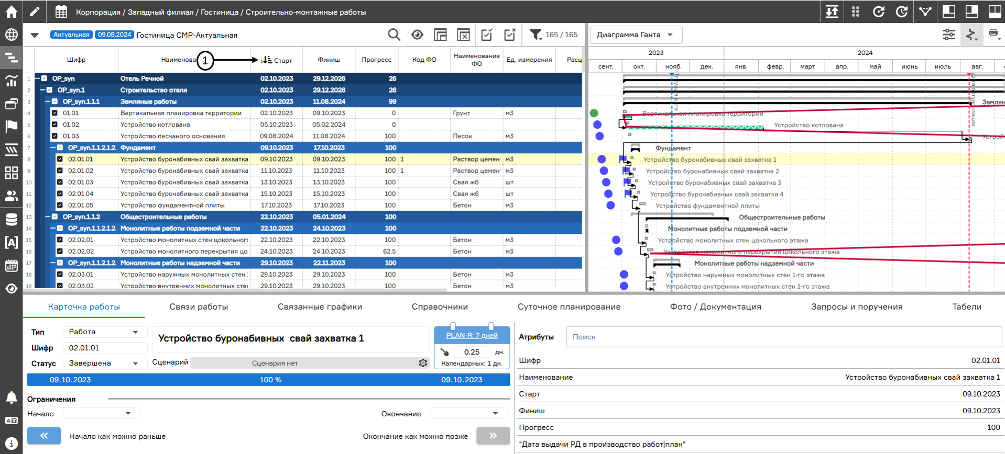
Task: Click the Актуальная version badge
Action: tap(71, 35)
